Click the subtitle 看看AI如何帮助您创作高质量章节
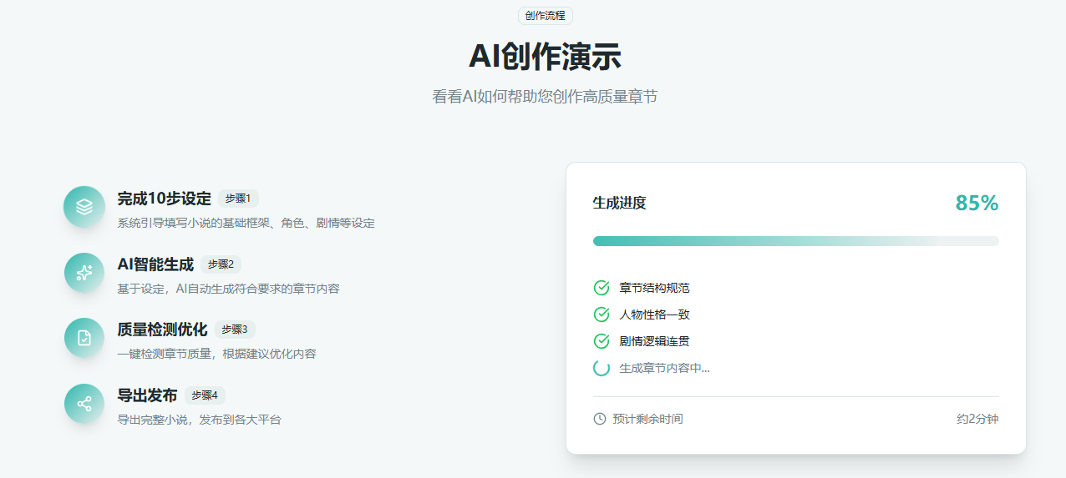This screenshot has width=1066, height=478. pyautogui.click(x=545, y=97)
